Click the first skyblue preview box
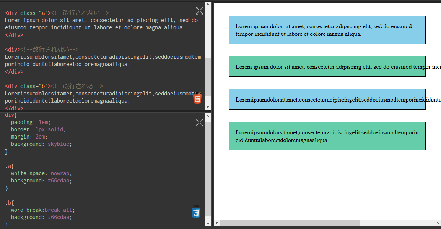Image resolution: width=441 pixels, height=229 pixels. pyautogui.click(x=327, y=30)
